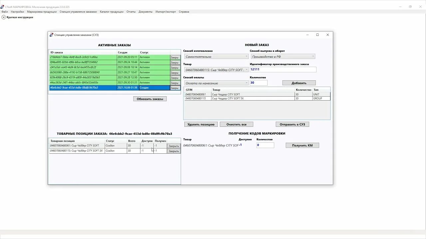Restore down the main application window
This screenshot has width=426, height=239.
click(410, 7)
